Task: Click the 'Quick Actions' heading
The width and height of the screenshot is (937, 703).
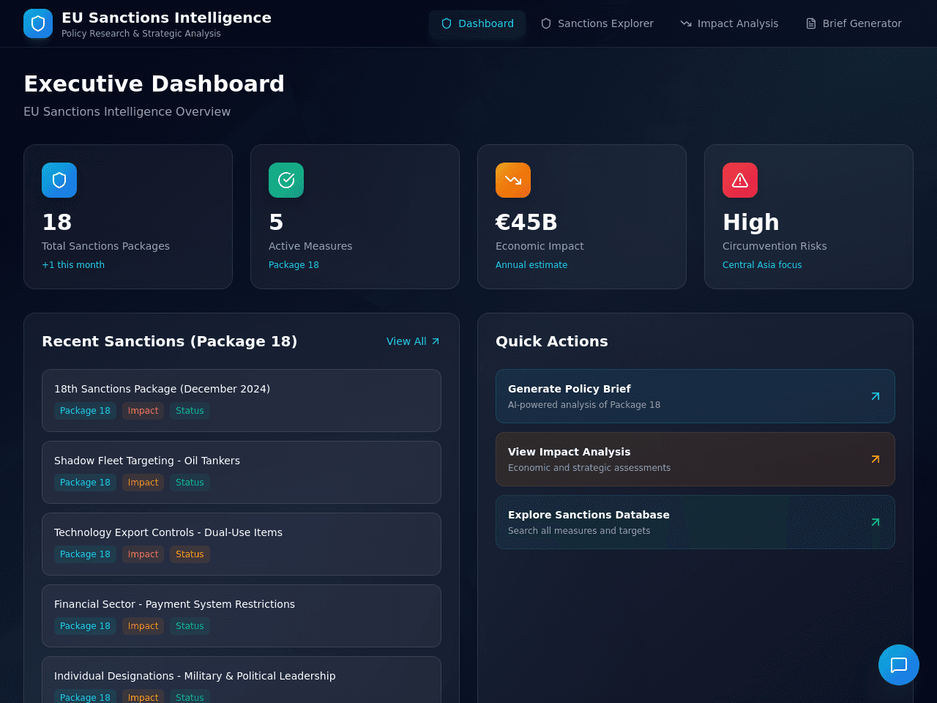Action: 552,341
